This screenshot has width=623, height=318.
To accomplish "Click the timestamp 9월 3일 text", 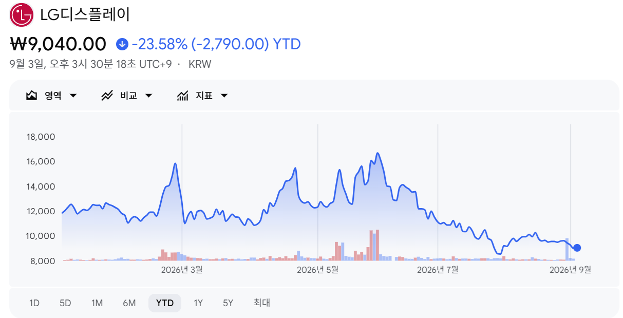I will point(91,65).
